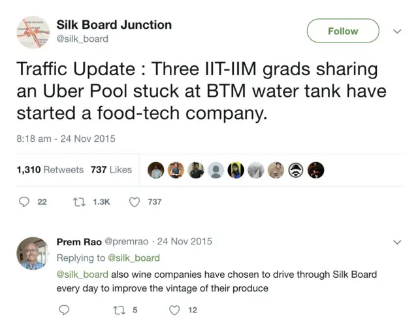Open Prem Rao's profile avatar
This screenshot has height=319, width=418.
[x=33, y=253]
